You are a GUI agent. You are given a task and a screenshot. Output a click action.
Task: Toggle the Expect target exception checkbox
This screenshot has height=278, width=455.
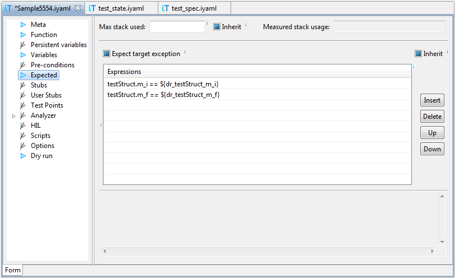pyautogui.click(x=107, y=54)
